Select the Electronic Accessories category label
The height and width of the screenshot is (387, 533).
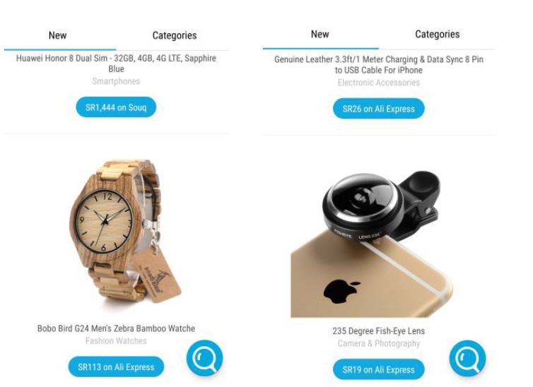tap(379, 83)
